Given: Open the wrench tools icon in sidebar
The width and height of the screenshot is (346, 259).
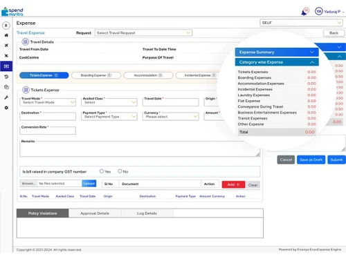Looking at the screenshot, I should (x=6, y=97).
